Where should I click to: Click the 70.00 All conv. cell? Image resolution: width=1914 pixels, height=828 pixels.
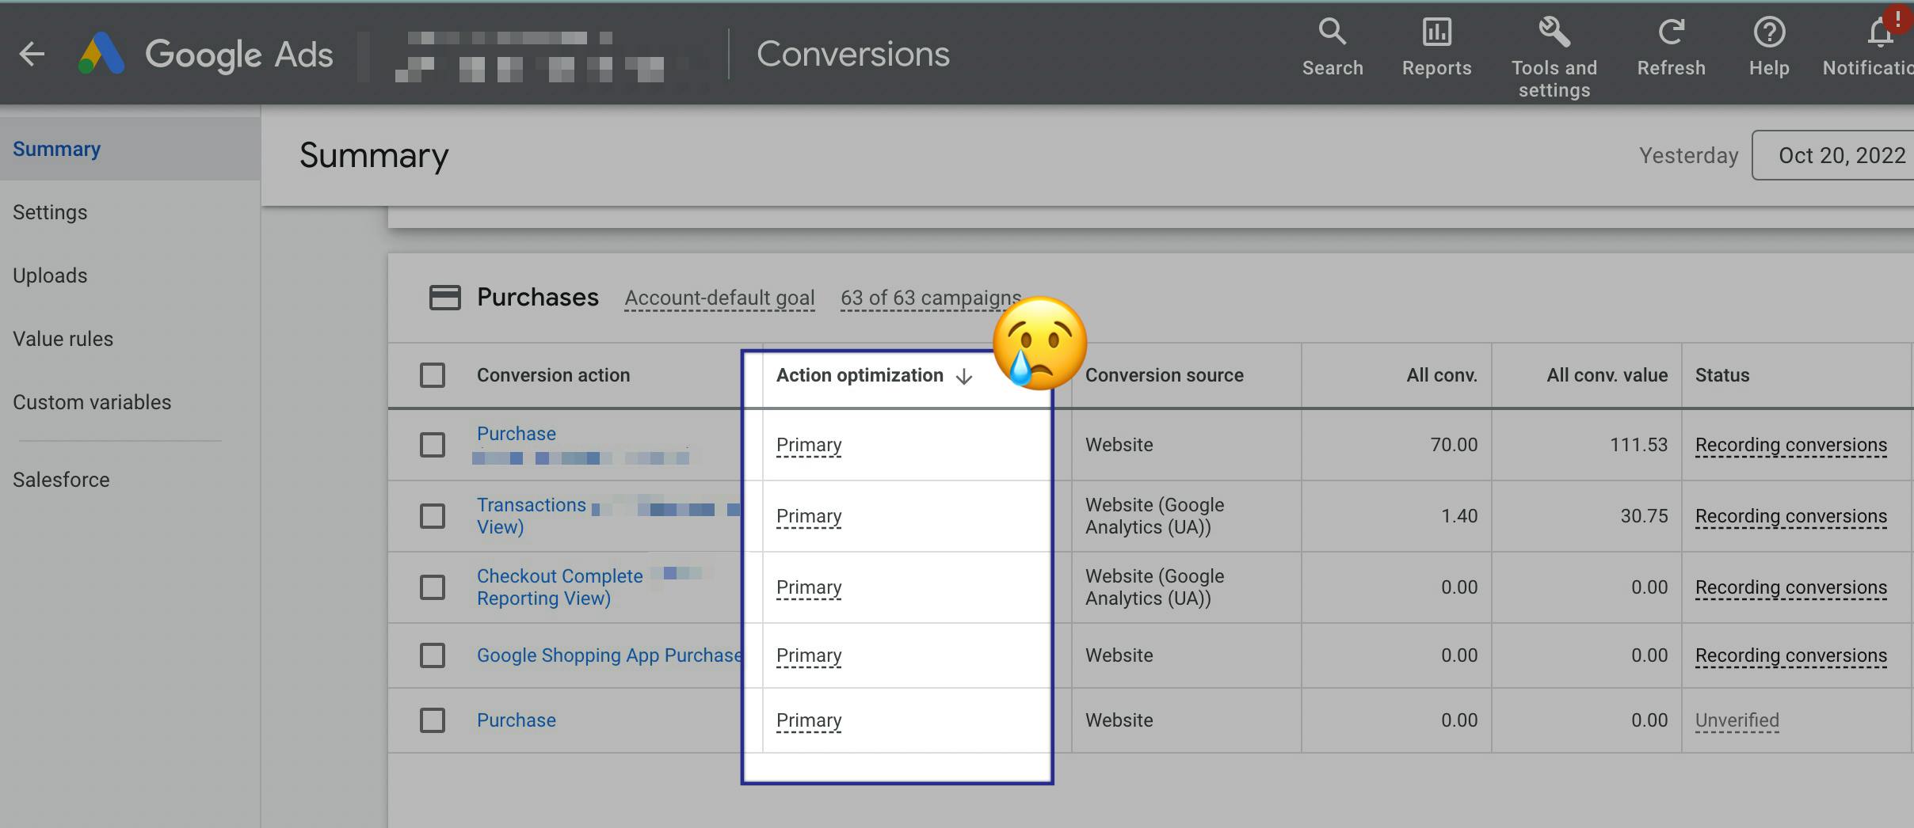(1454, 445)
